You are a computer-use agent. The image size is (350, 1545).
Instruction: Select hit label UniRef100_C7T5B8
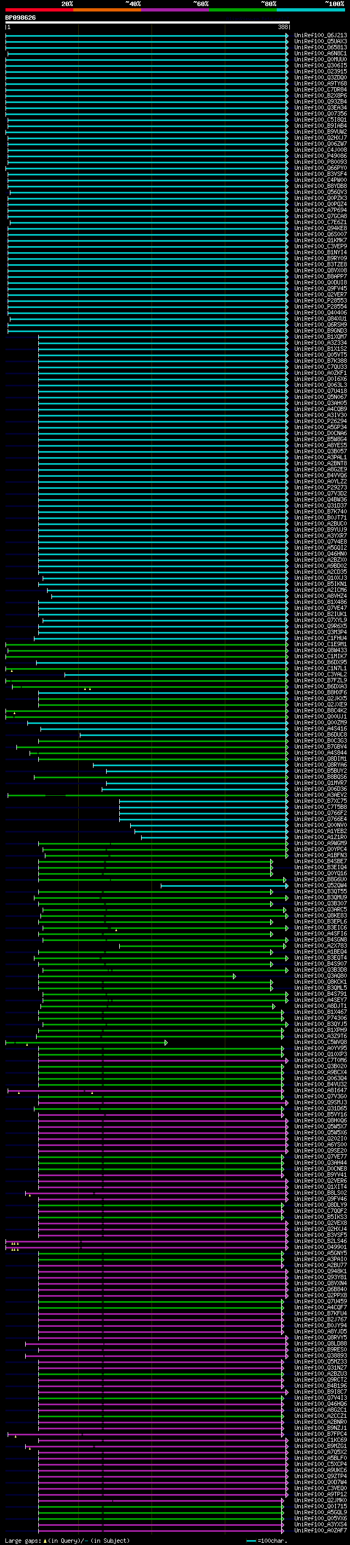320,807
